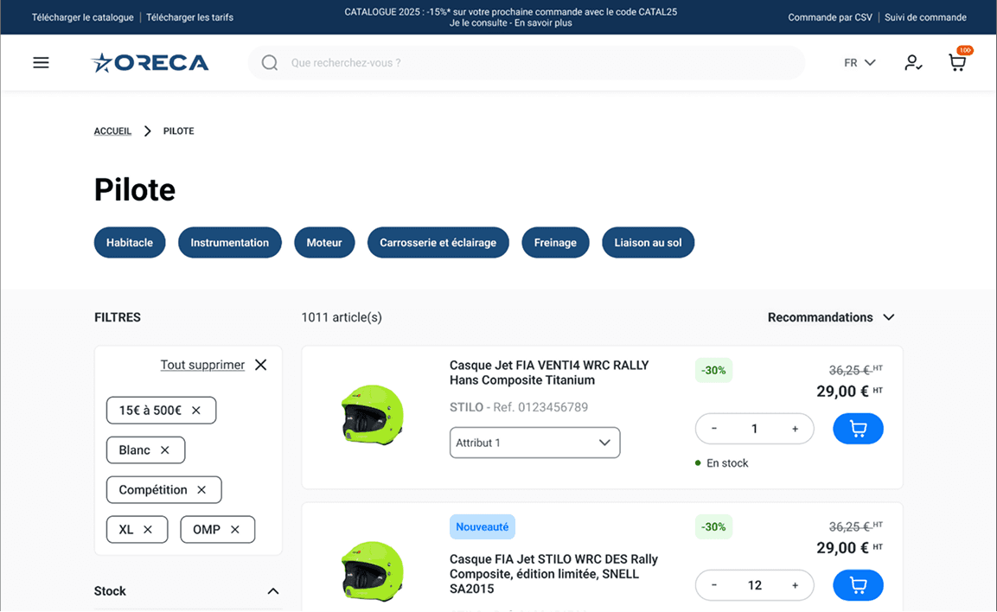Click the quantity field showing 1
The image size is (997, 612).
coord(754,429)
